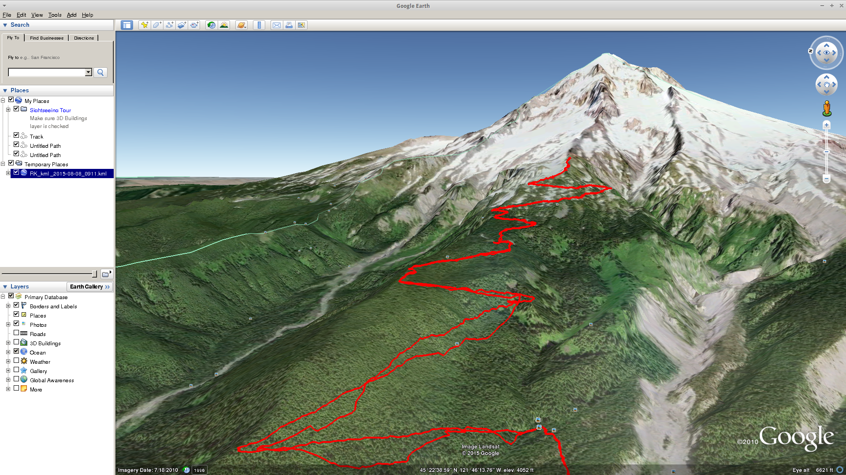This screenshot has height=475, width=846.
Task: Enable the Roads layer checkbox
Action: (x=16, y=333)
